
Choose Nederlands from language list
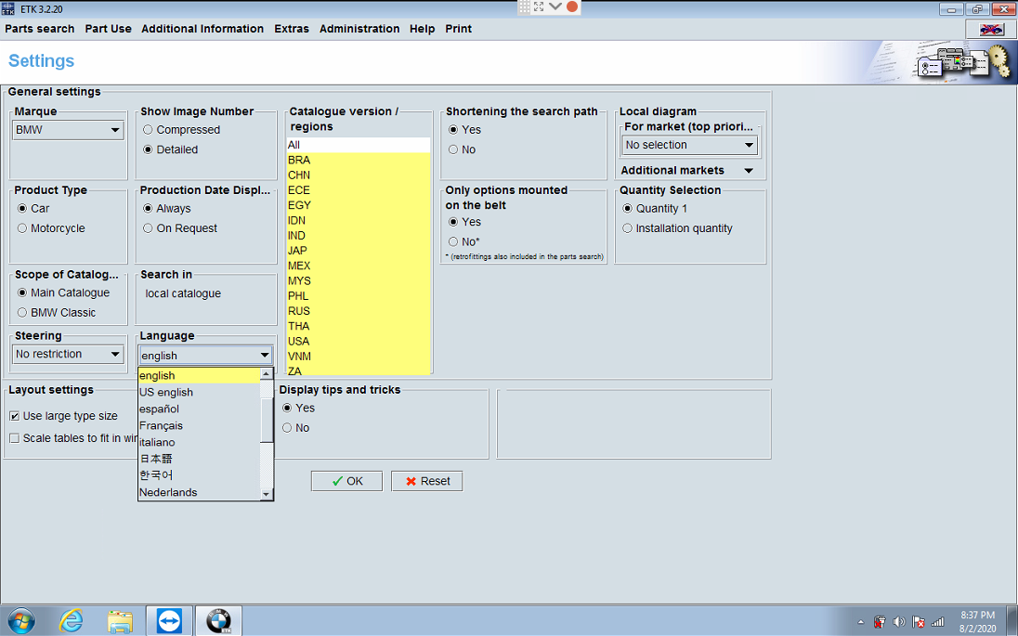199,492
